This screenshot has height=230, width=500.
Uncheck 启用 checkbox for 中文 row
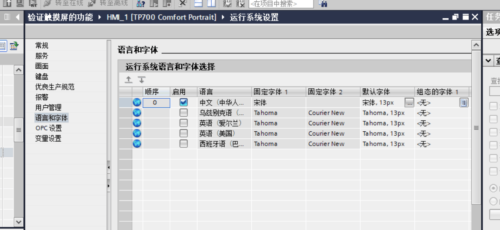click(183, 103)
